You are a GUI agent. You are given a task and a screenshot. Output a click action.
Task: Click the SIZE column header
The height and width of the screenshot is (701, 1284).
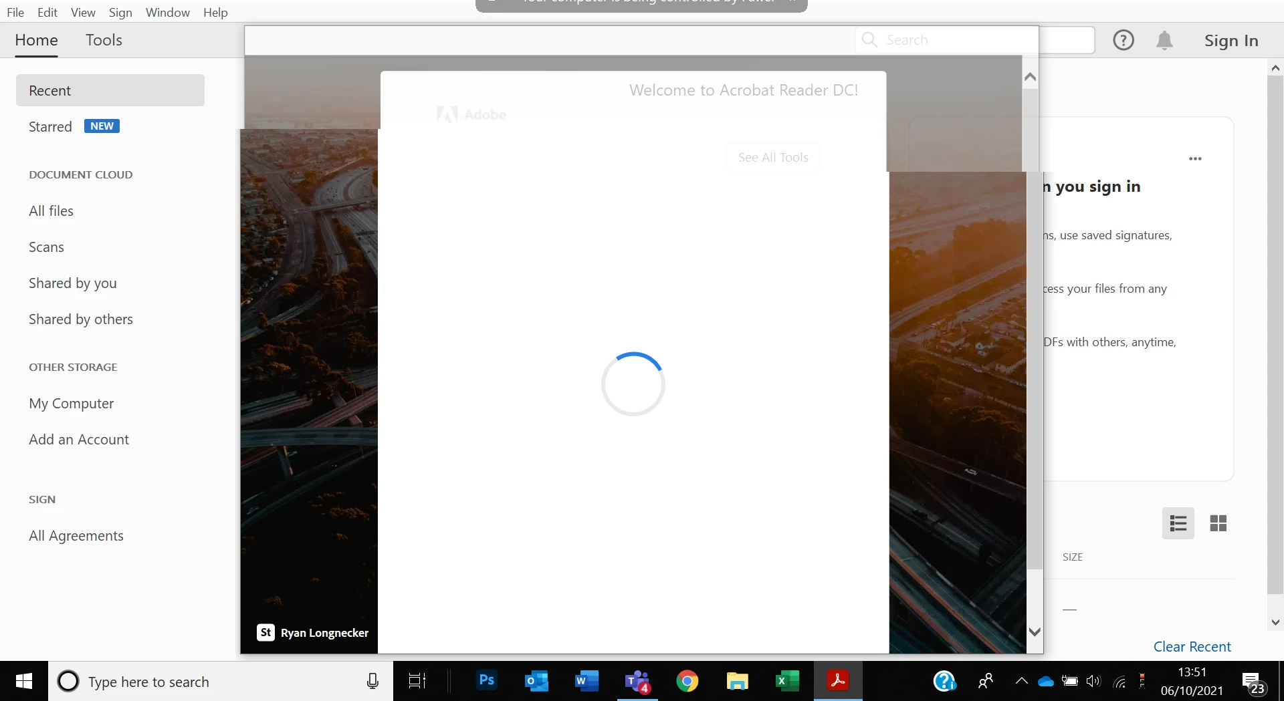click(x=1072, y=557)
